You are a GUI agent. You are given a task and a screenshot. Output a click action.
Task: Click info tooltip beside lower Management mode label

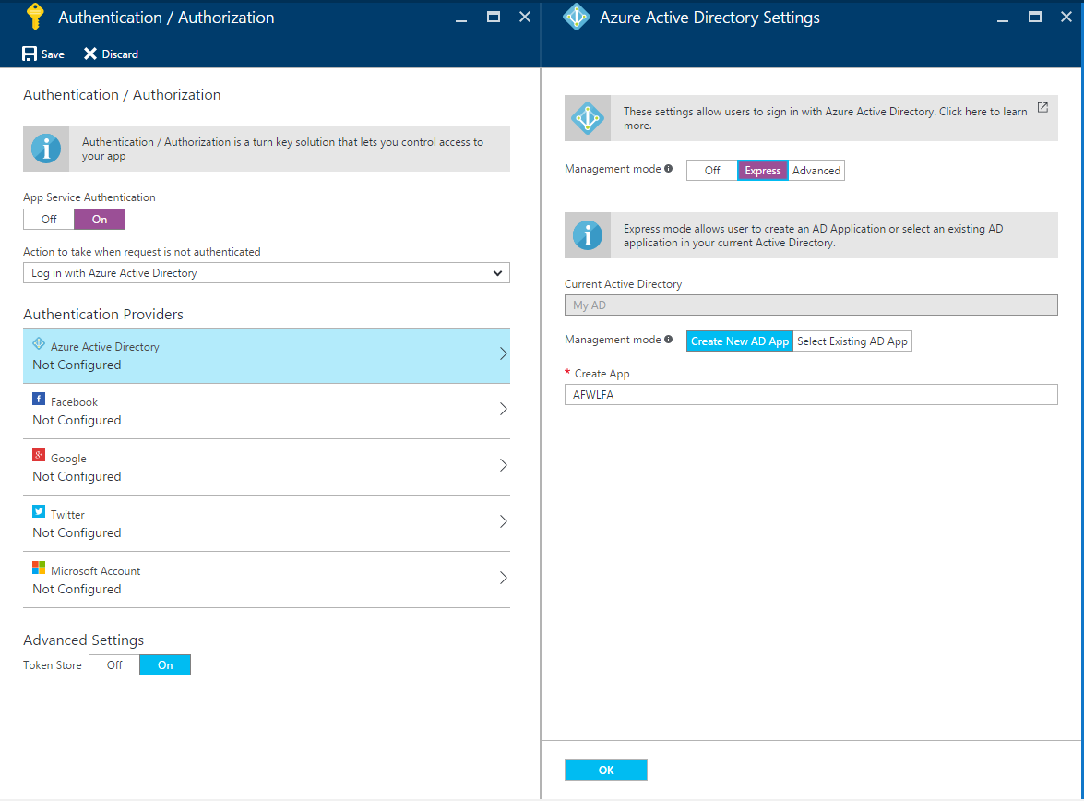[x=669, y=340]
